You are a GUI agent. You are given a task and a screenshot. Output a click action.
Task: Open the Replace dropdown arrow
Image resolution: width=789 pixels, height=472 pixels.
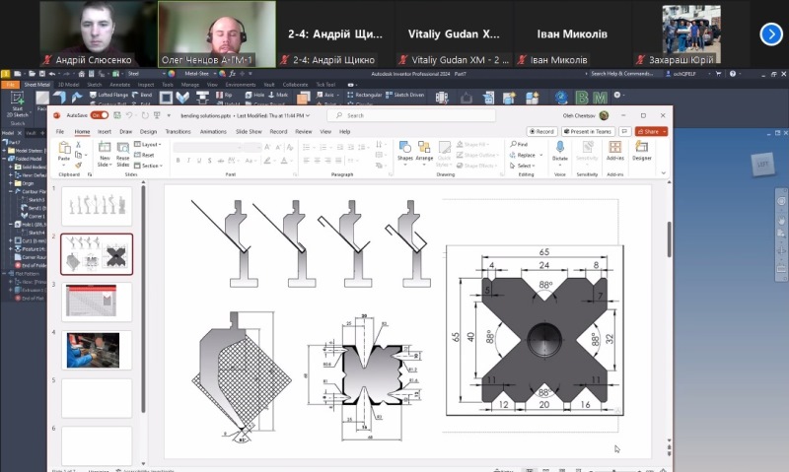click(x=540, y=155)
